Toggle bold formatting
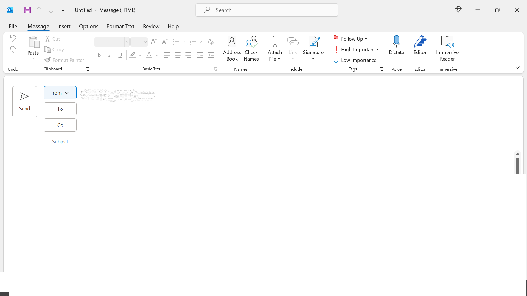The image size is (527, 296). 99,55
